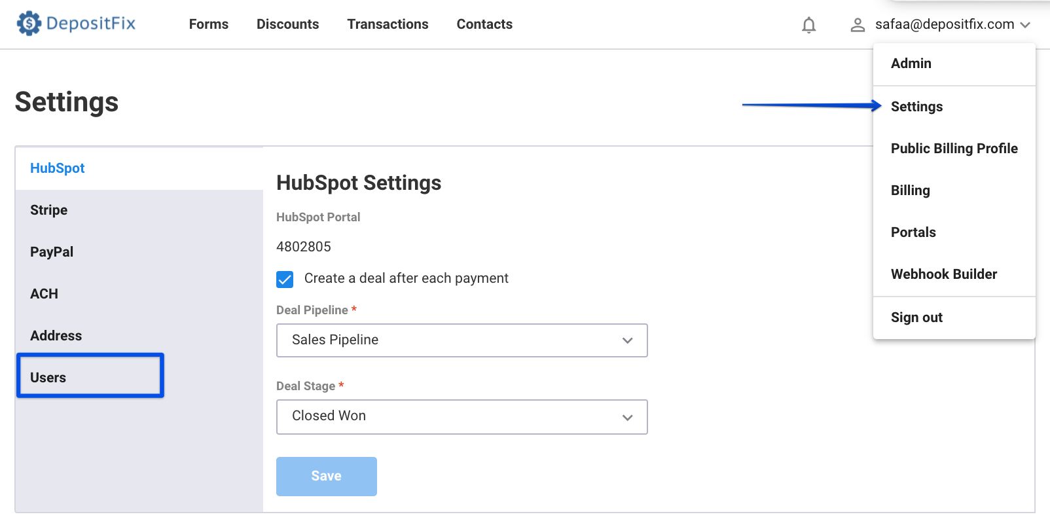Uncheck Create a deal after each payment
The width and height of the screenshot is (1050, 525).
click(285, 280)
